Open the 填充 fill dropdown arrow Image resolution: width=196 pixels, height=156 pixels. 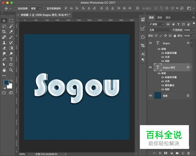point(193,36)
